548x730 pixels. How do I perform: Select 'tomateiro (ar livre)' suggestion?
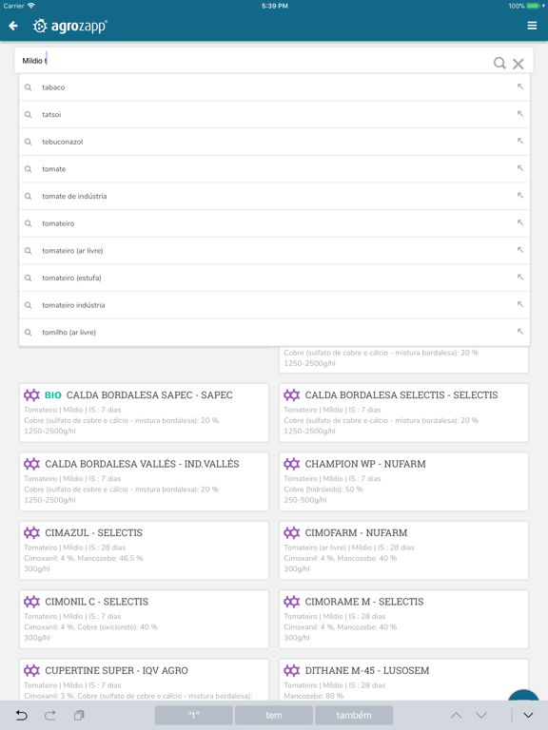[x=274, y=251]
